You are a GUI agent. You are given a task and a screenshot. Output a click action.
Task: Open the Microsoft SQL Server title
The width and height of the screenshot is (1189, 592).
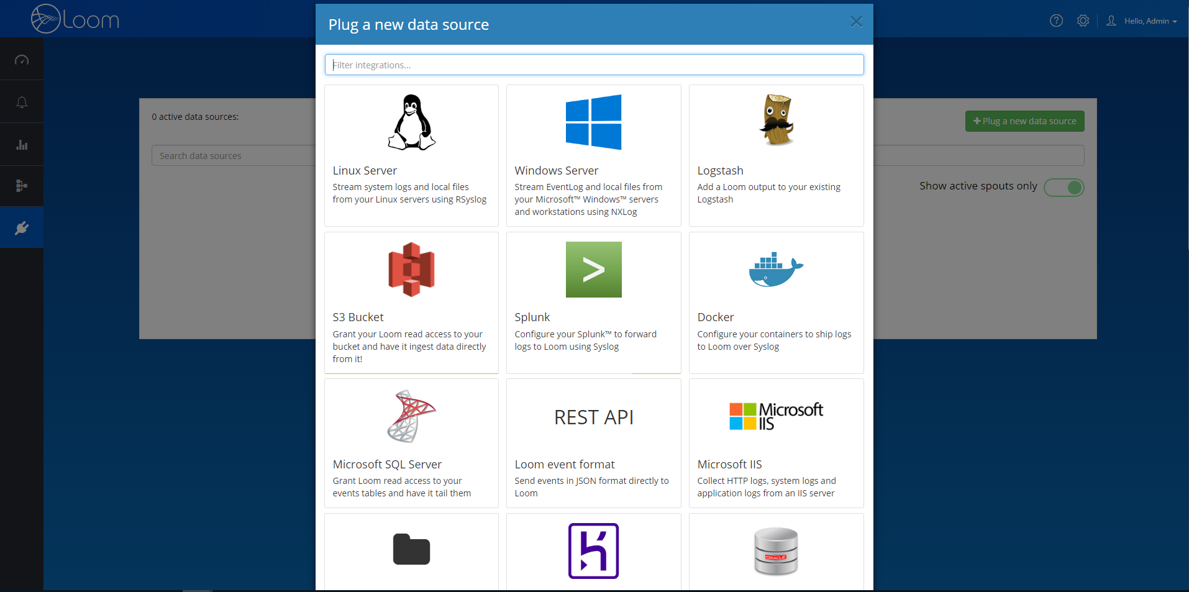[387, 465]
